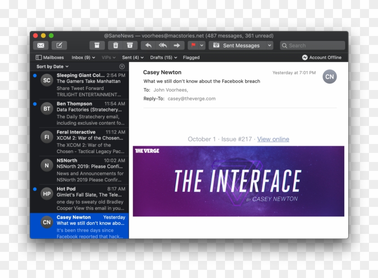Delete the selected email with trash icon
Screen dimensions: 378x278
tap(116, 45)
